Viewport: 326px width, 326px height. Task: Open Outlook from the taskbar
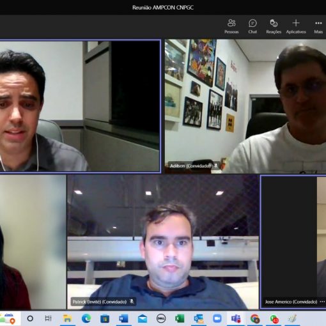pyautogui.click(x=199, y=318)
